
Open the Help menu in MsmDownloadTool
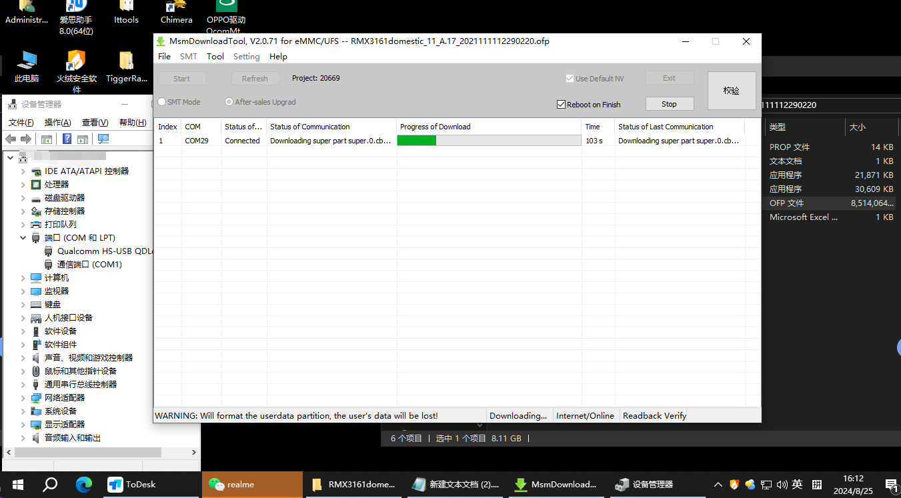278,57
